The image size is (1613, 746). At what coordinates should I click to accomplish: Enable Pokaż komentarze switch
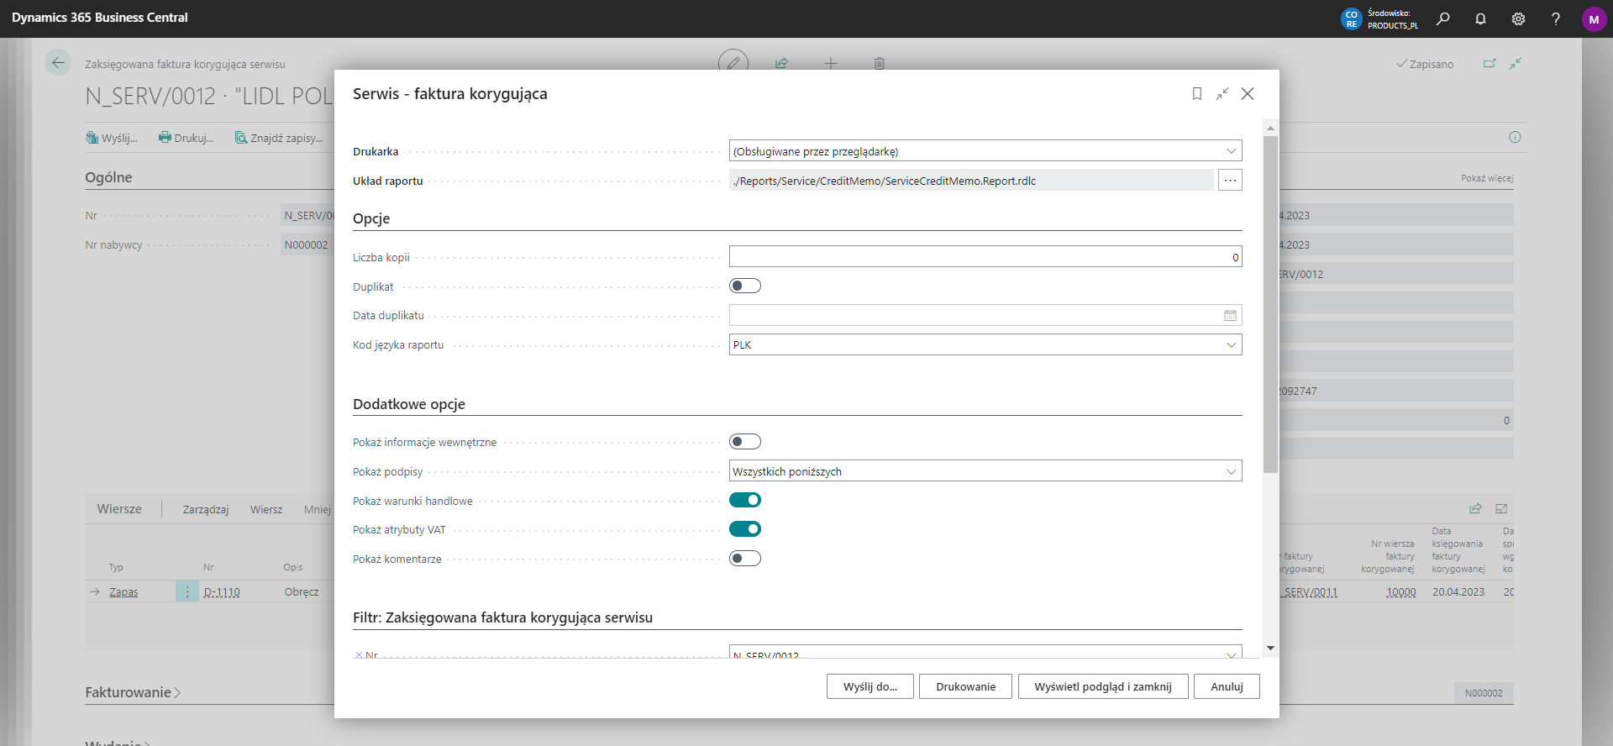tap(745, 559)
